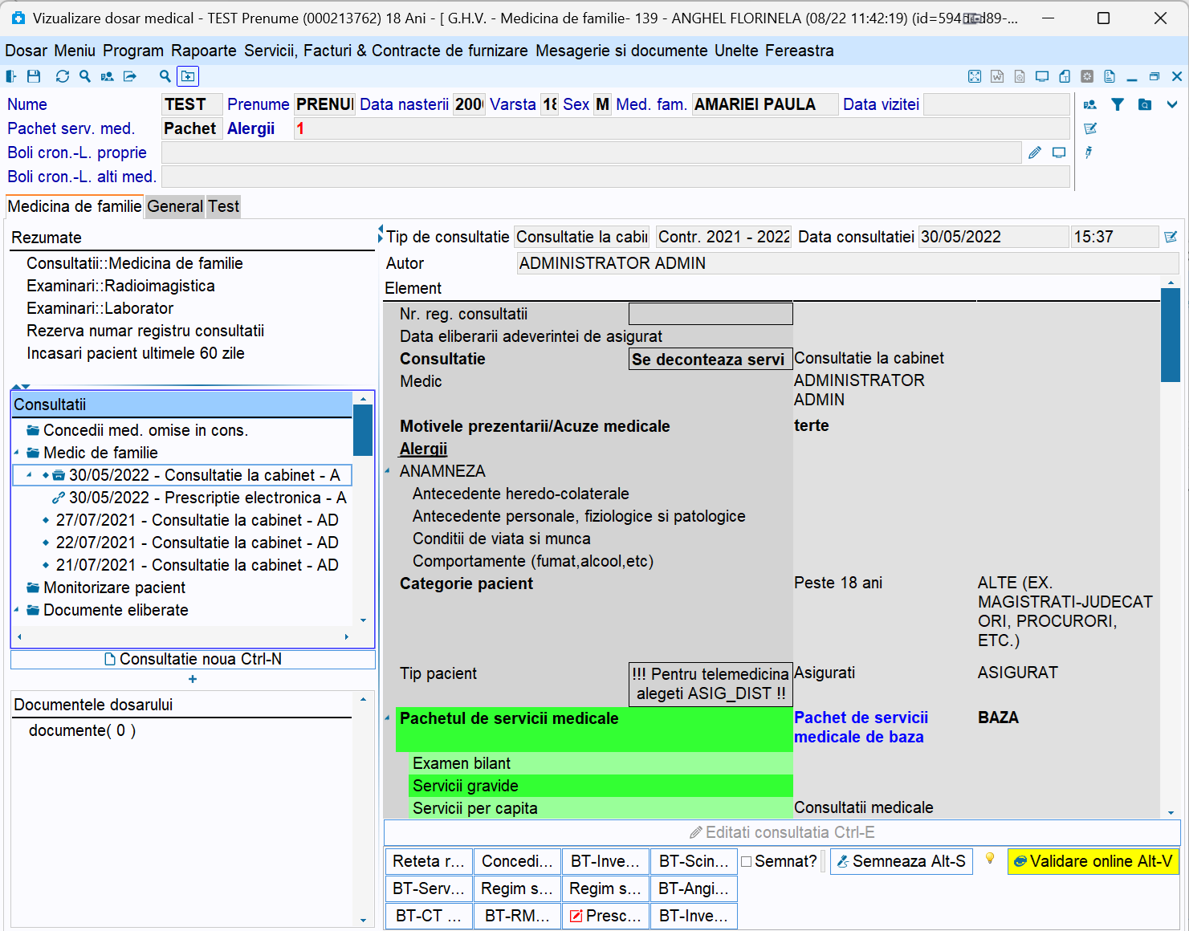
Task: Collapse the ANAMNEZA section
Action: pyautogui.click(x=388, y=471)
